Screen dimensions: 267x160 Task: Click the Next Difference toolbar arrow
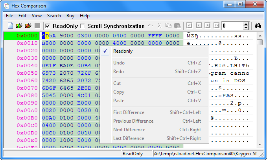pos(208,26)
